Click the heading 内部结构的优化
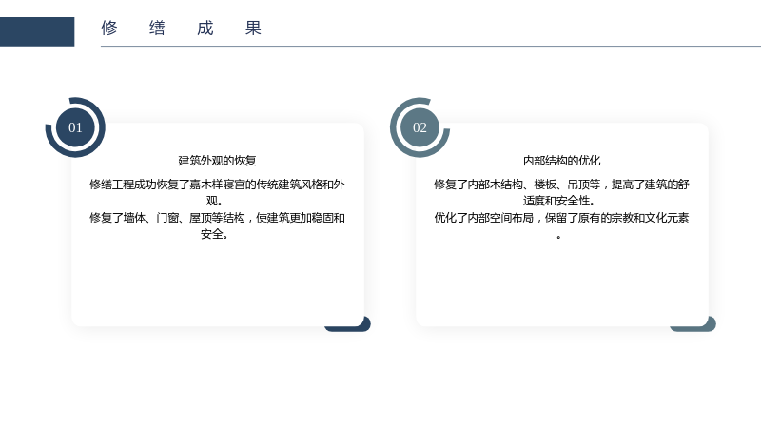The height and width of the screenshot is (428, 761). 561,160
